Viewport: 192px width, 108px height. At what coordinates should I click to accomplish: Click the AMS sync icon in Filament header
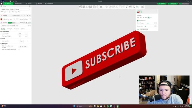(27, 15)
